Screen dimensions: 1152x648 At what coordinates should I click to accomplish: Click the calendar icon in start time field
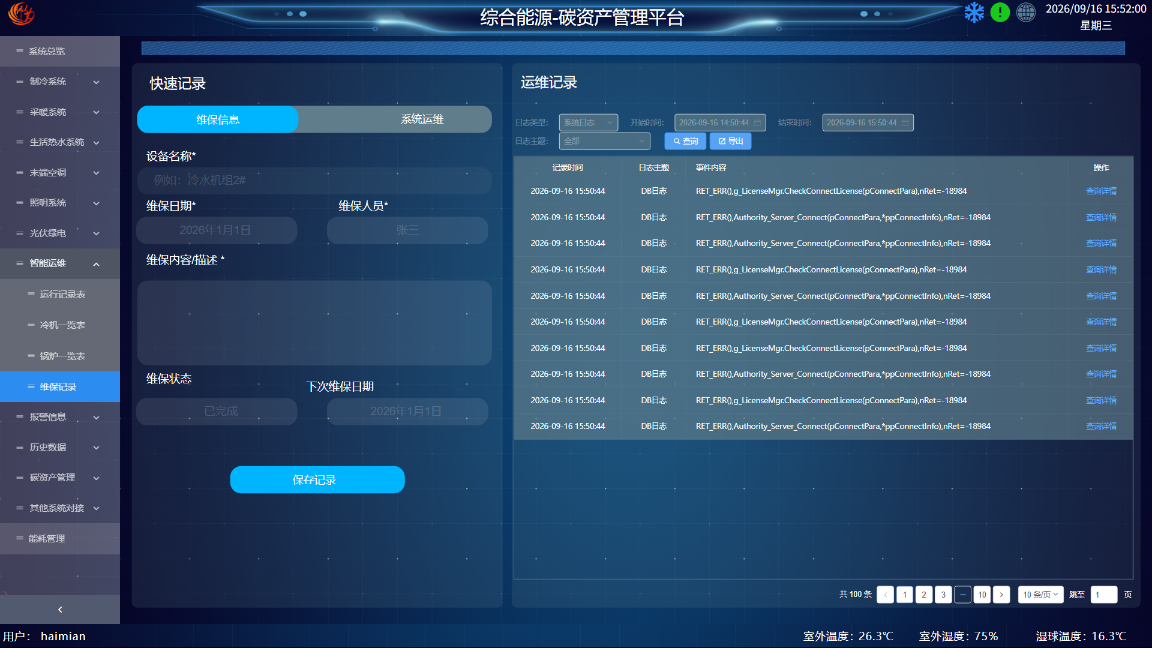(x=757, y=122)
